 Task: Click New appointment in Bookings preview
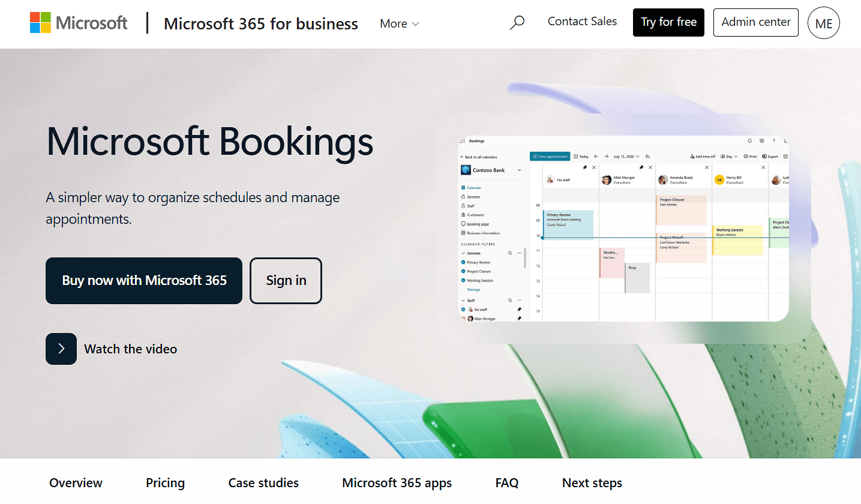pos(550,157)
